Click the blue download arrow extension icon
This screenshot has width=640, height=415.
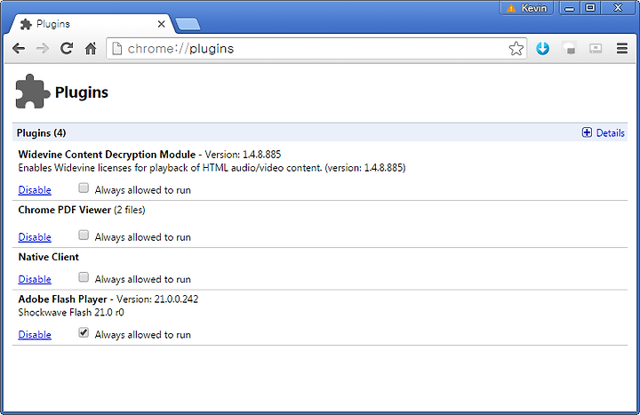[542, 49]
